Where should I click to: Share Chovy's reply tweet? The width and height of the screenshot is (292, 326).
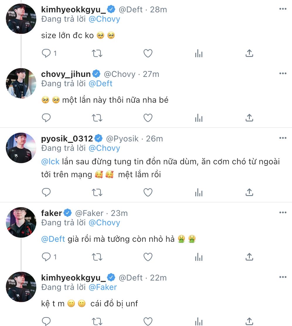pos(249,118)
